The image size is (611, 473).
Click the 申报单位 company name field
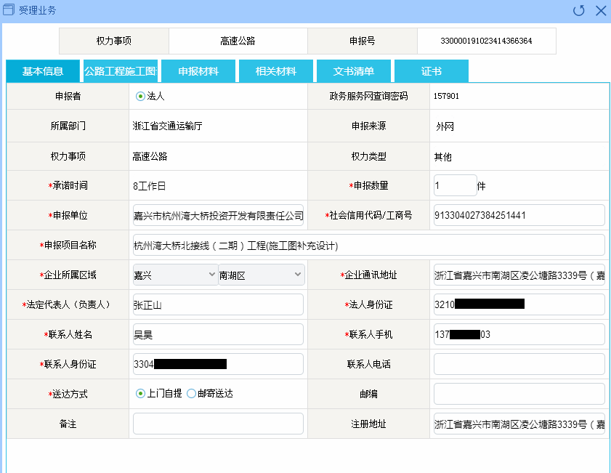click(x=218, y=215)
